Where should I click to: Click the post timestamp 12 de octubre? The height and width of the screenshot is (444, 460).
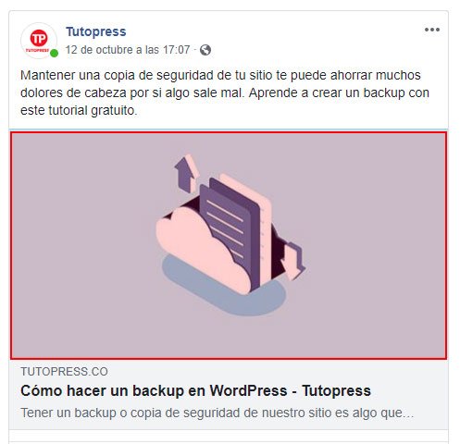point(128,50)
